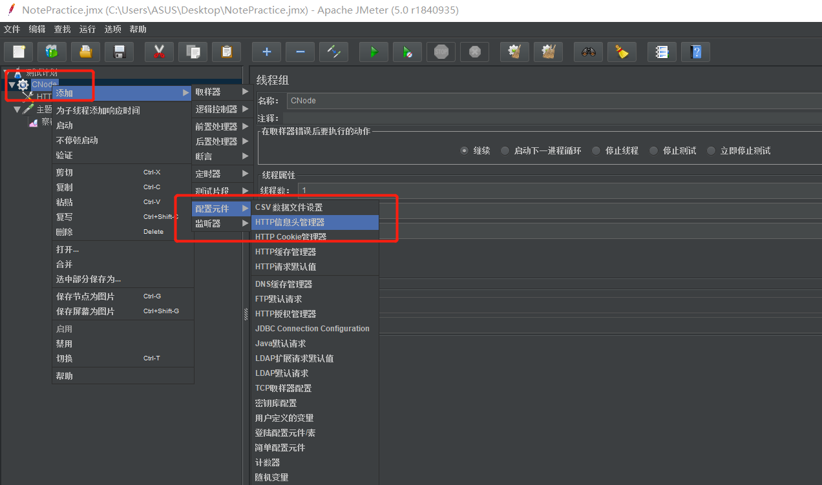This screenshot has height=485, width=822.
Task: Open the 前置处理器 submenu
Action: (x=222, y=127)
